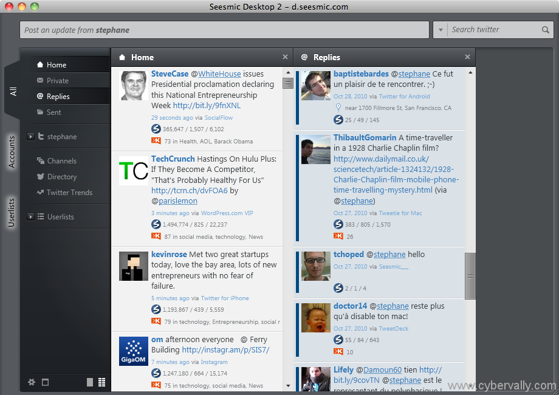Switch to the Userlists vertical tab
Viewport: 559px width, 395px height.
tap(12, 213)
